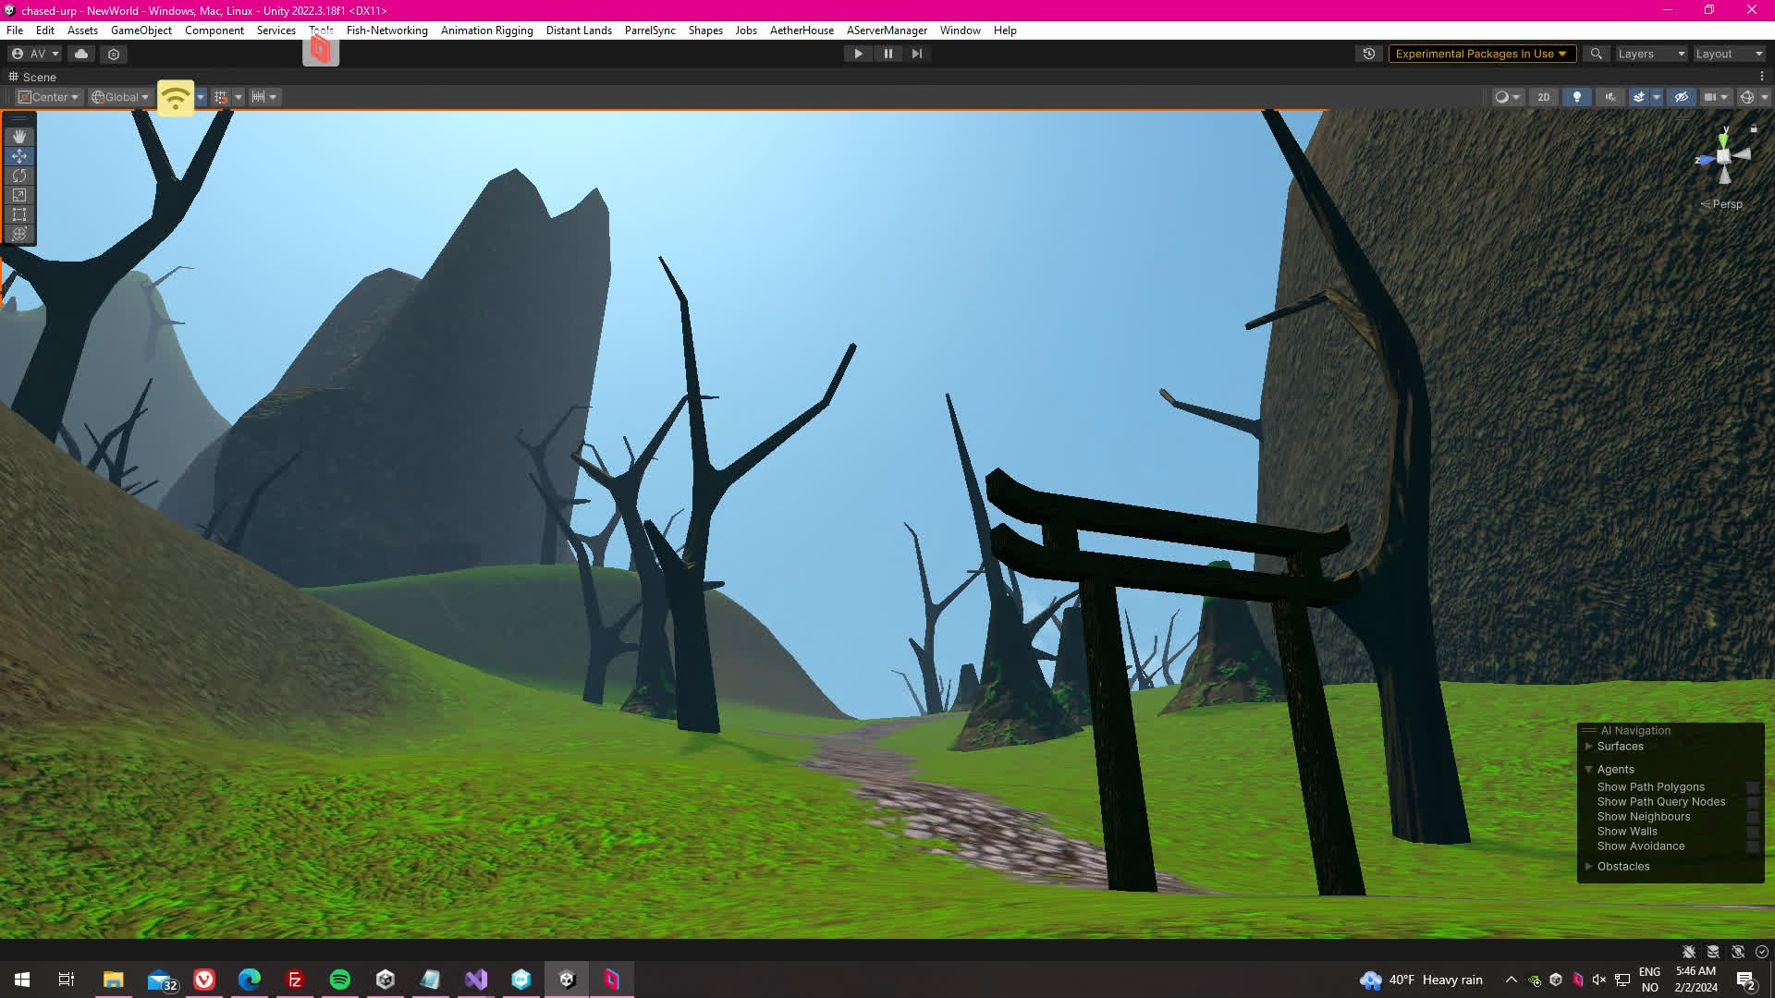Viewport: 1775px width, 998px height.
Task: Enable Show Walls checkbox
Action: 1752,832
